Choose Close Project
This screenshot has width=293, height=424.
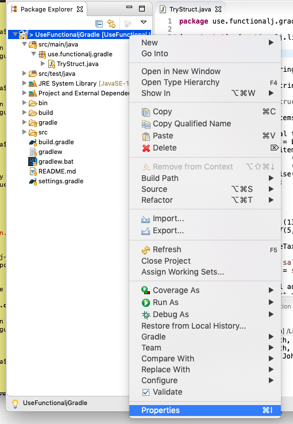tap(205, 261)
